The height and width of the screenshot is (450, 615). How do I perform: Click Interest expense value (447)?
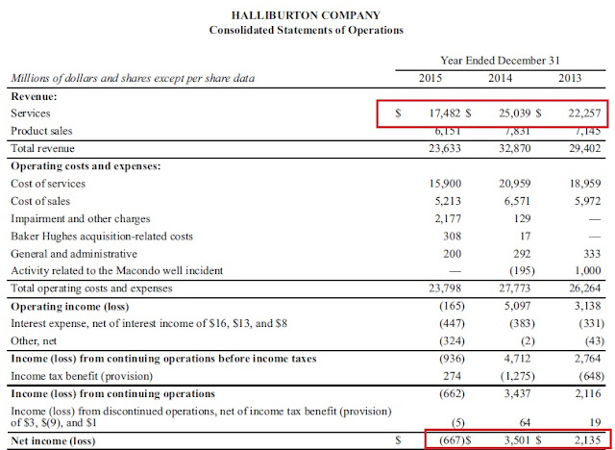coord(453,324)
